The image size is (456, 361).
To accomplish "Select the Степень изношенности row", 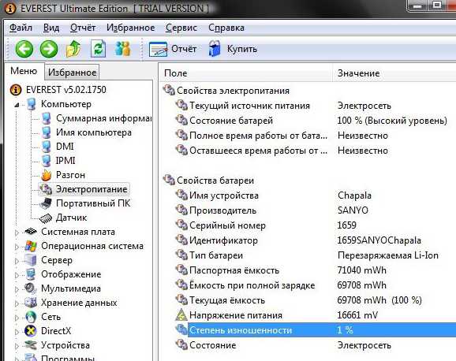I will click(x=316, y=330).
